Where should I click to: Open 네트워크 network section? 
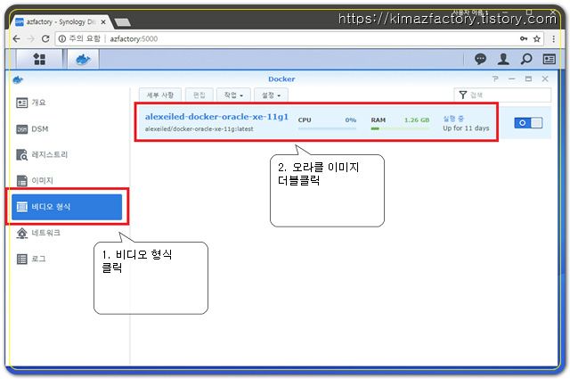click(x=68, y=233)
